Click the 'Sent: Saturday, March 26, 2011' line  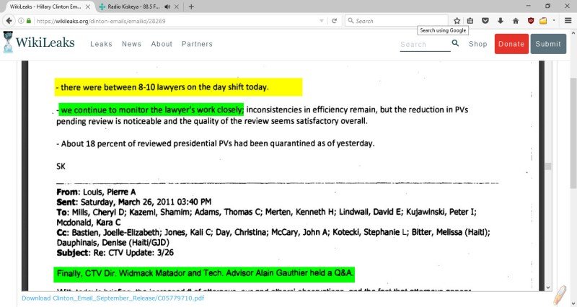click(134, 202)
